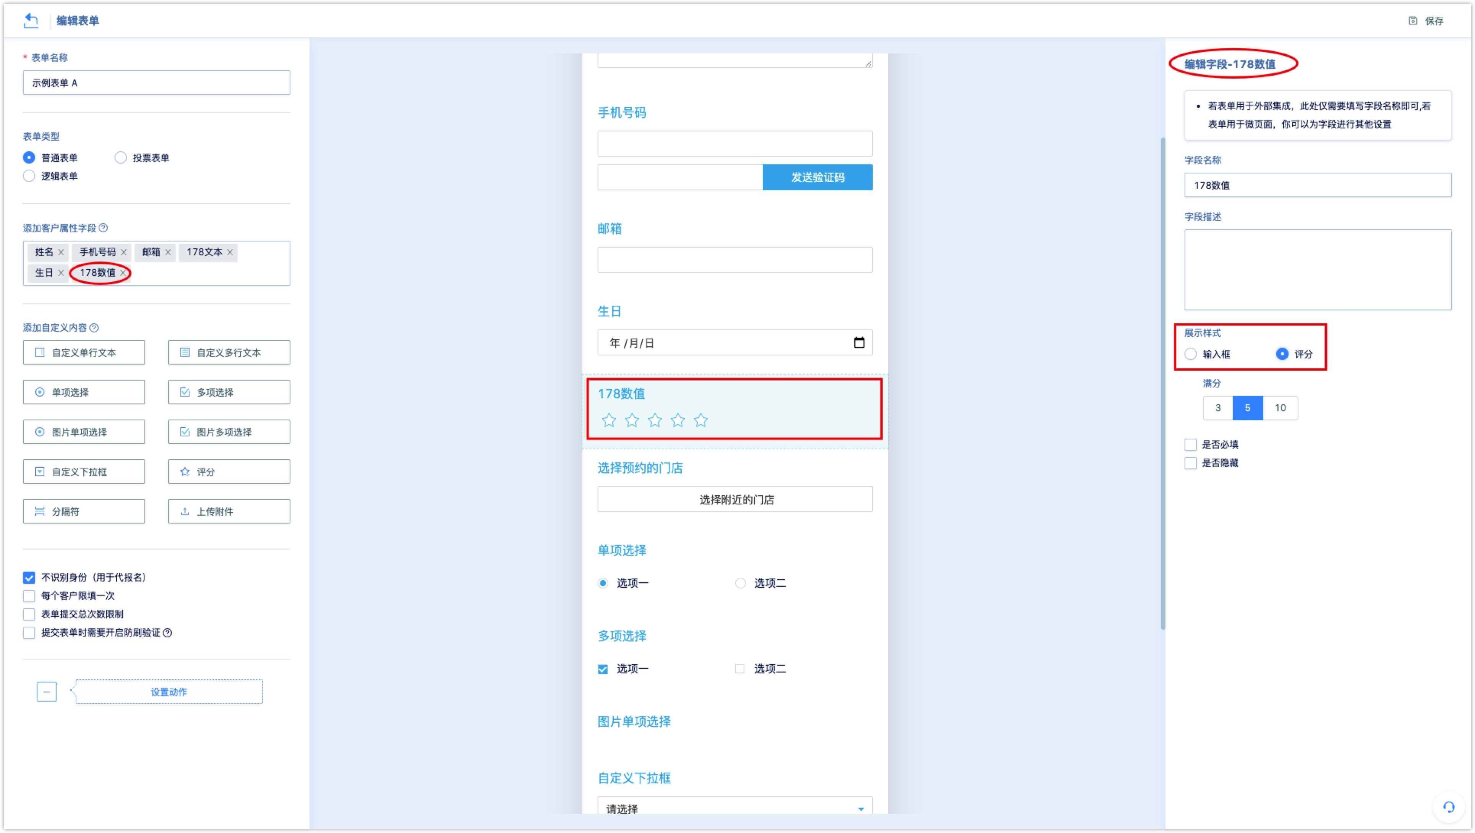Click the 表单名称 input field
The height and width of the screenshot is (833, 1475).
pos(156,83)
